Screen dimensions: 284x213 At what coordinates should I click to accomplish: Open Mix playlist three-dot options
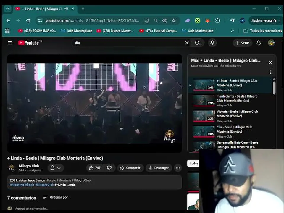[270, 72]
